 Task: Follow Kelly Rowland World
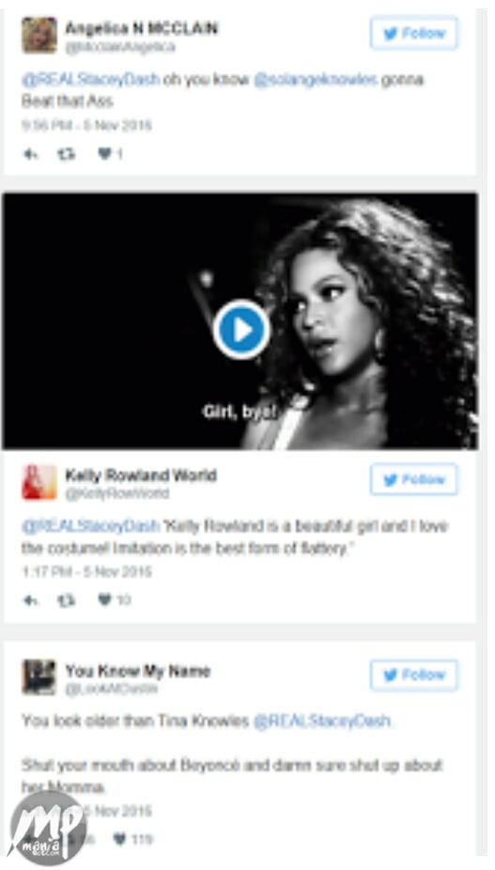[x=414, y=479]
